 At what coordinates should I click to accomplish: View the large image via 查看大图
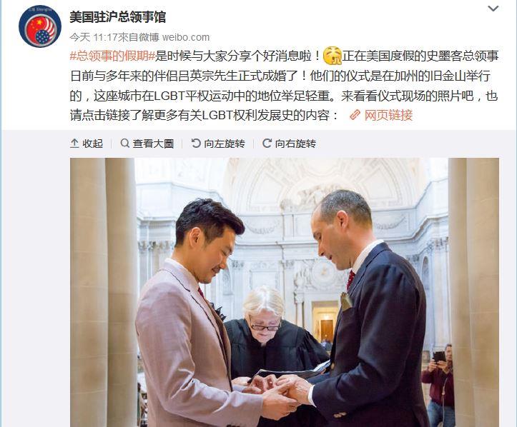pos(147,144)
